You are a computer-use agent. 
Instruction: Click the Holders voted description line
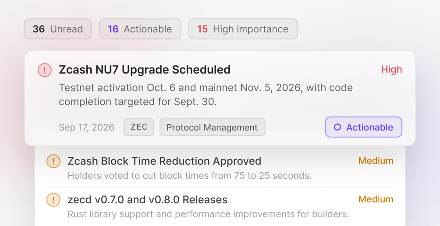[190, 176]
